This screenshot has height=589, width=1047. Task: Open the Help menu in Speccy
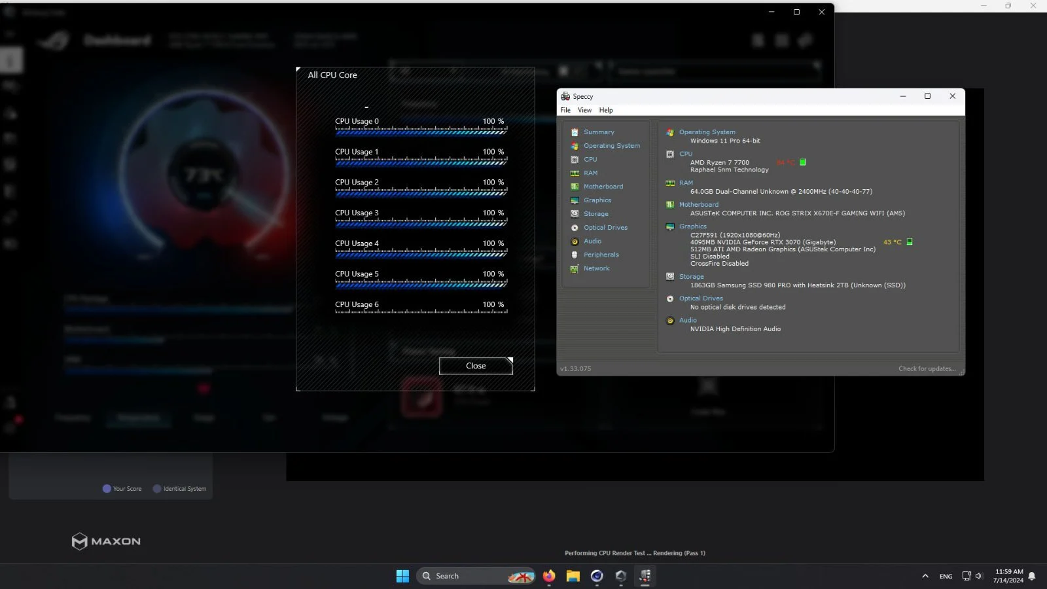click(606, 110)
